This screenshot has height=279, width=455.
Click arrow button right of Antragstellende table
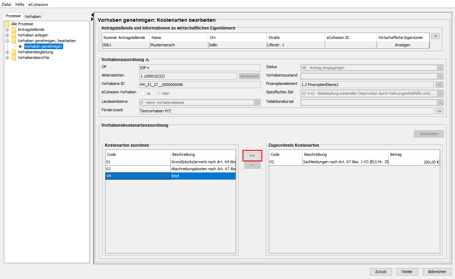[x=435, y=36]
